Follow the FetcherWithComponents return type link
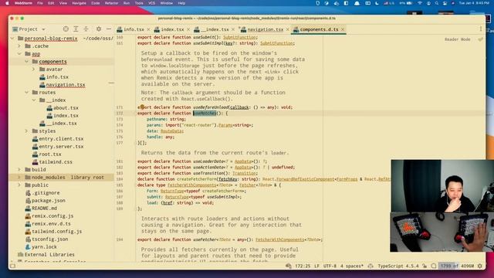Image resolution: width=494 pixels, height=278 pixels. pos(279,239)
